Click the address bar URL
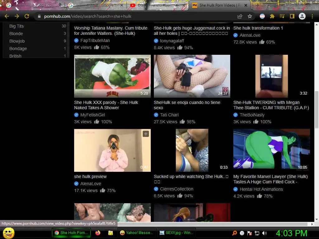The width and height of the screenshot is (319, 239). [88, 16]
